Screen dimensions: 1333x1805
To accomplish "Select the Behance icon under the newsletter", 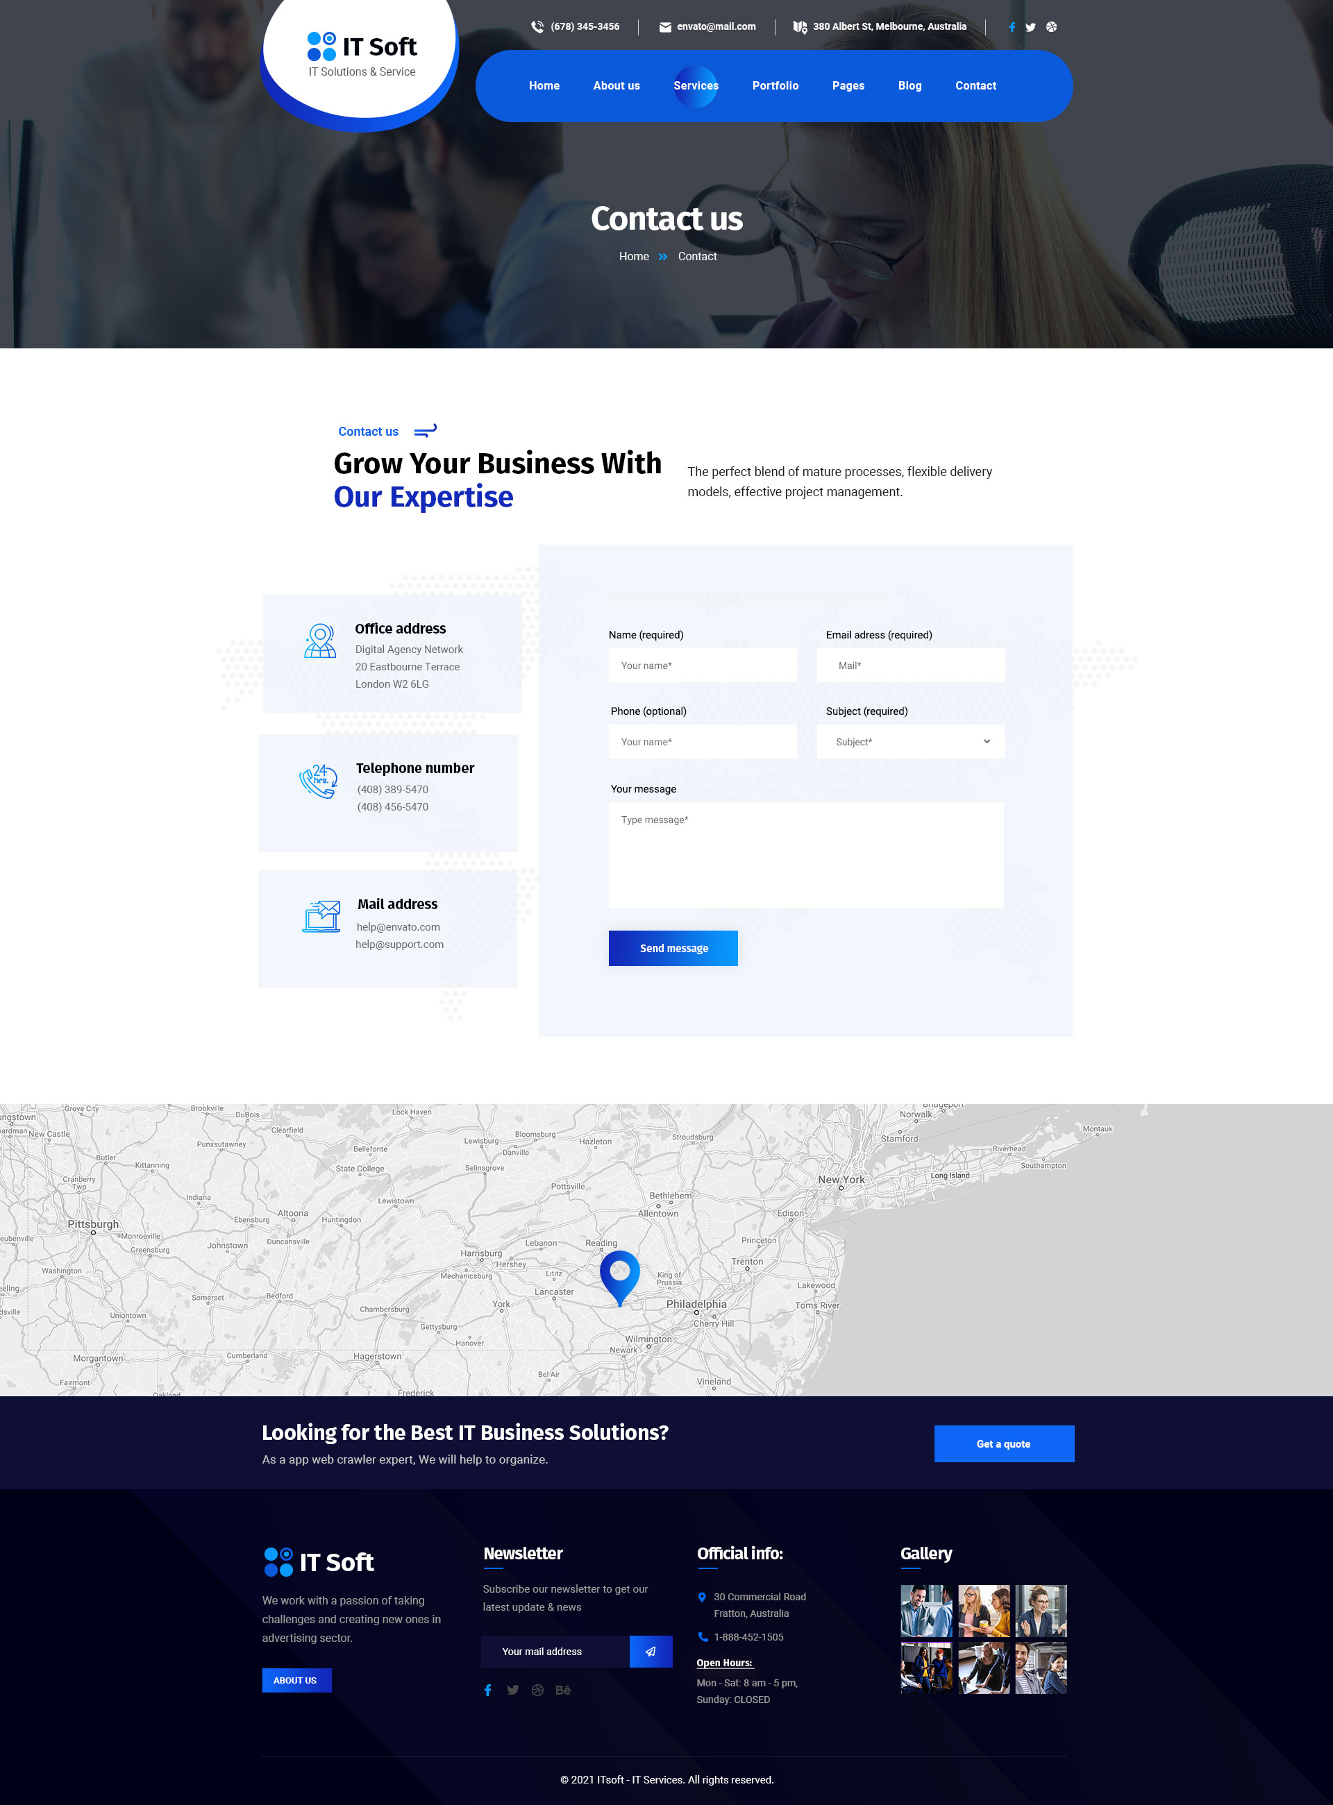I will coord(563,1690).
